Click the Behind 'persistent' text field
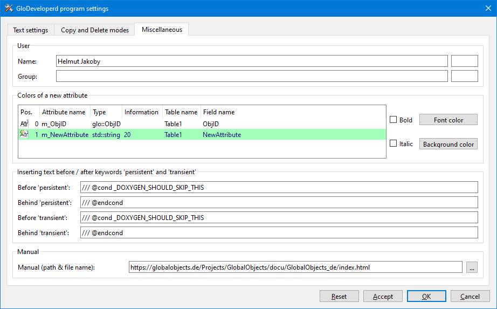 tap(279, 202)
